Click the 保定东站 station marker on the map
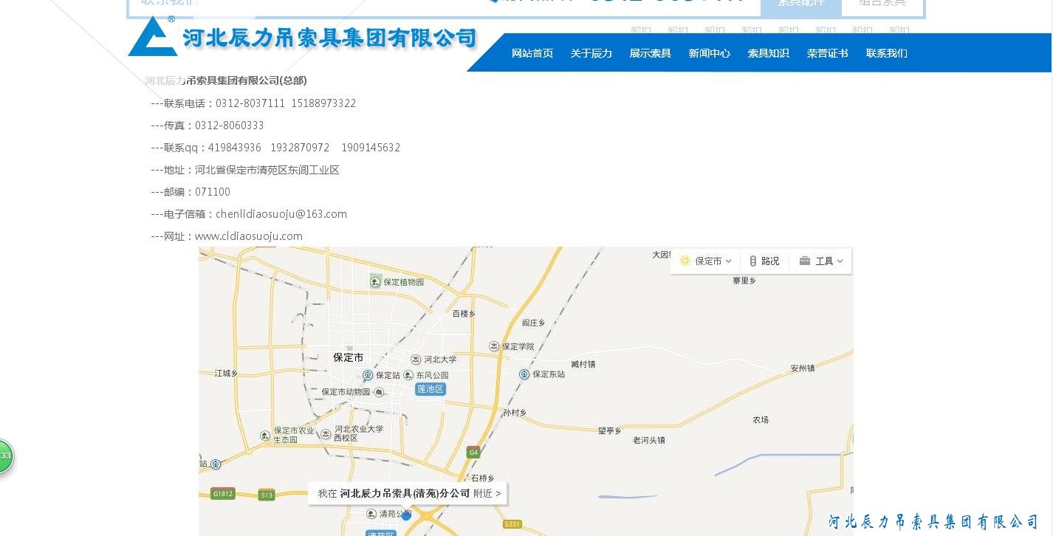Viewport: 1053px width, 536px height. click(524, 374)
